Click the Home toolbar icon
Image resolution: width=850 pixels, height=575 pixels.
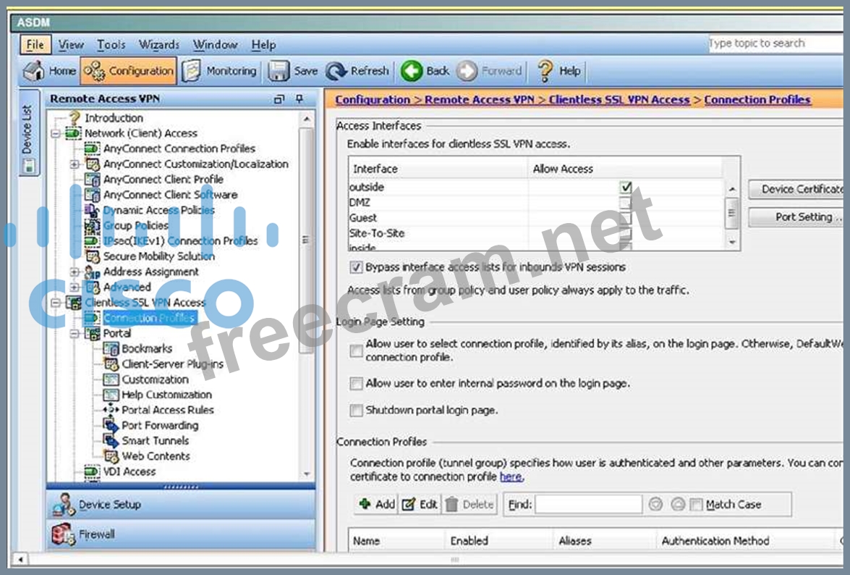tap(33, 71)
